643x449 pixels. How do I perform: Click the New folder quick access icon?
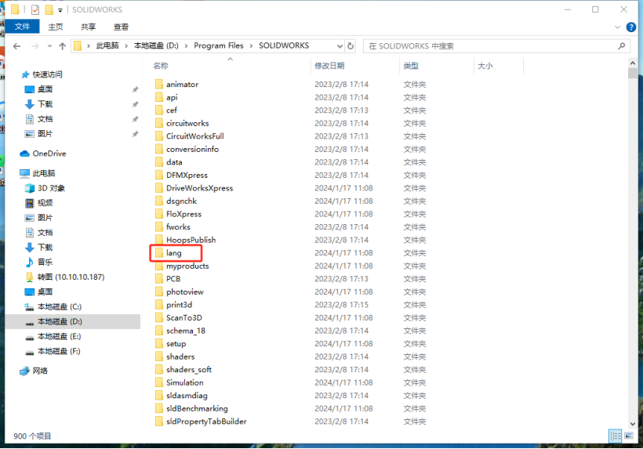point(49,9)
